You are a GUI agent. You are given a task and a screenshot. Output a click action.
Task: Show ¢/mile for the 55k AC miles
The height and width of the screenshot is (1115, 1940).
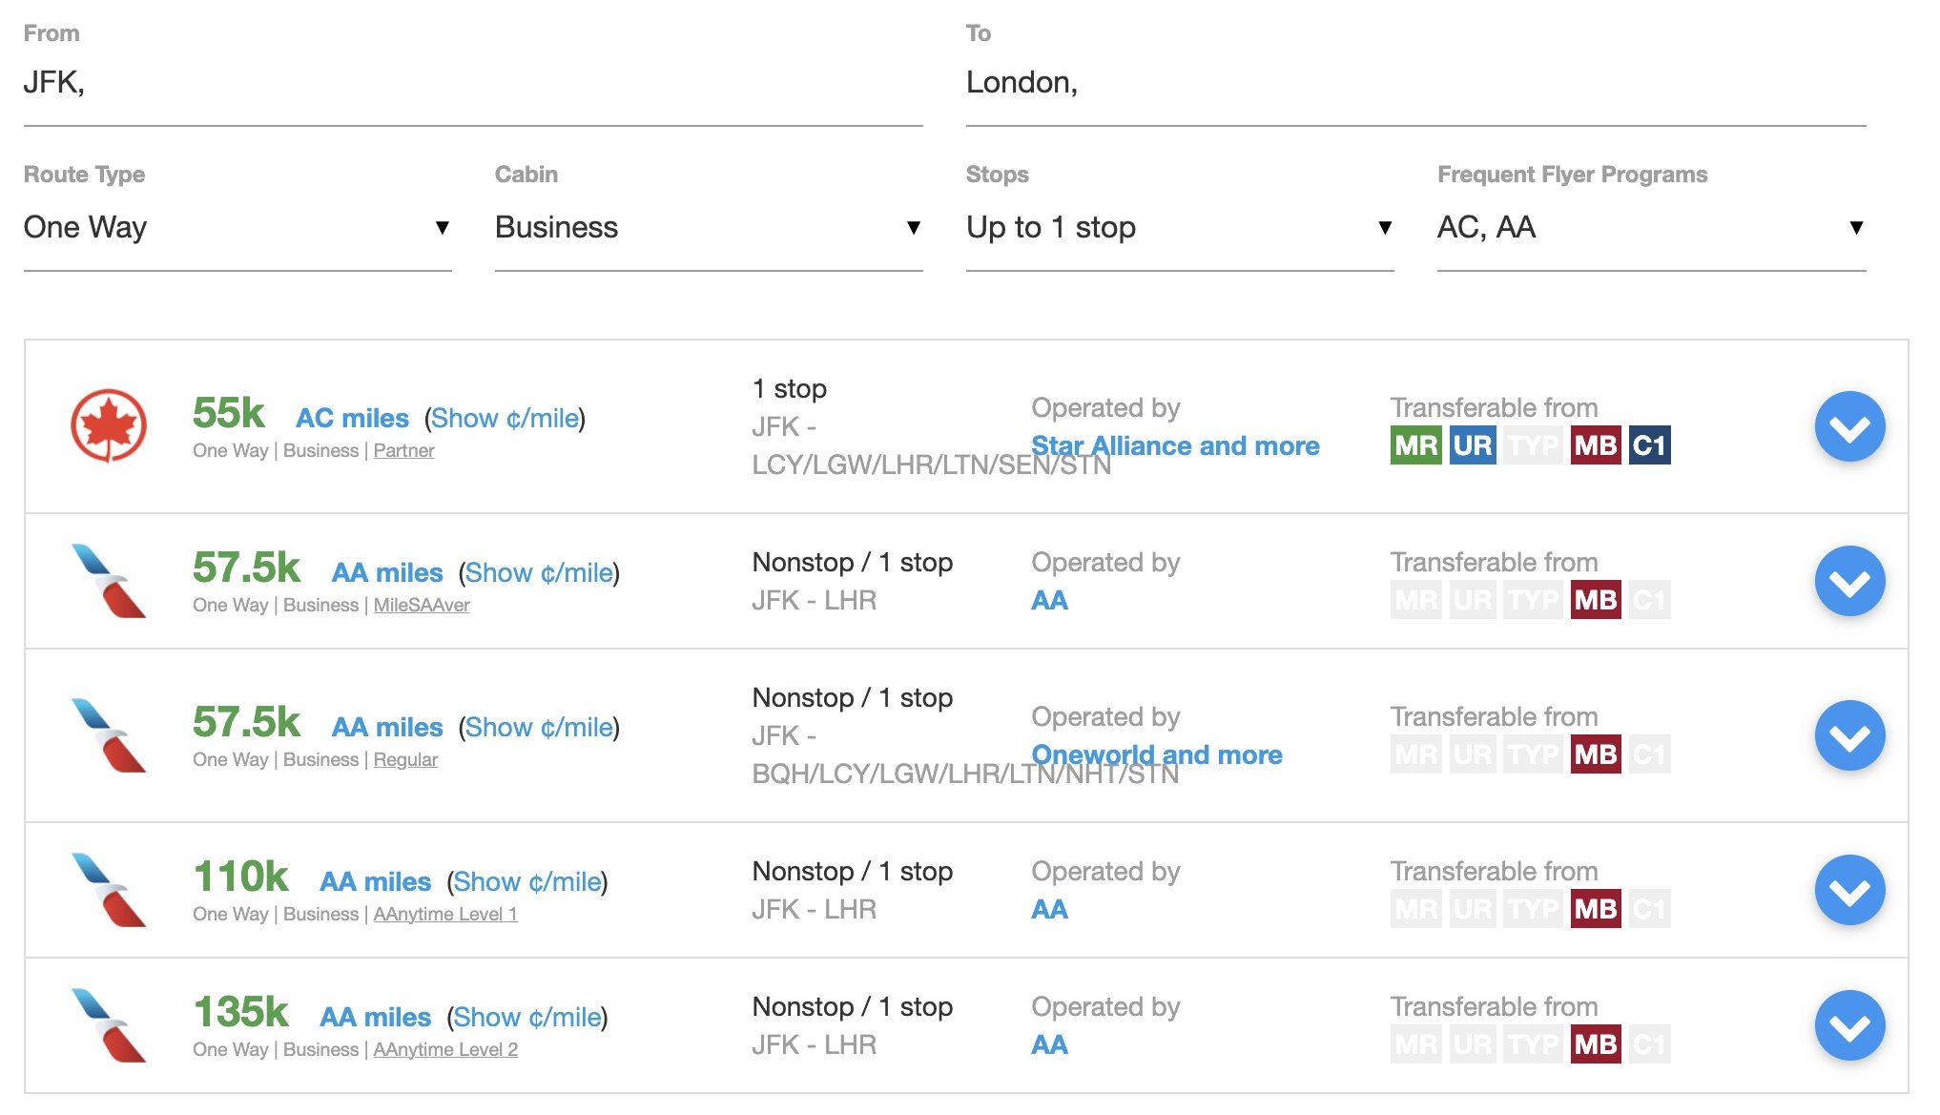pos(505,418)
